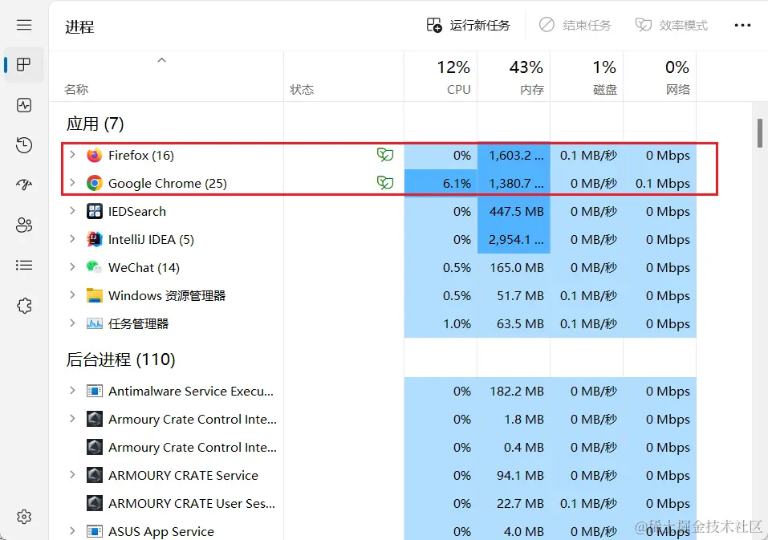Viewport: 768px width, 540px height.
Task: Select the Google Chrome (25) row name
Action: tap(168, 184)
